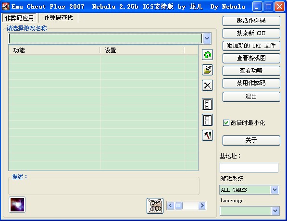Click the 激活作弊码 button

tap(251, 21)
